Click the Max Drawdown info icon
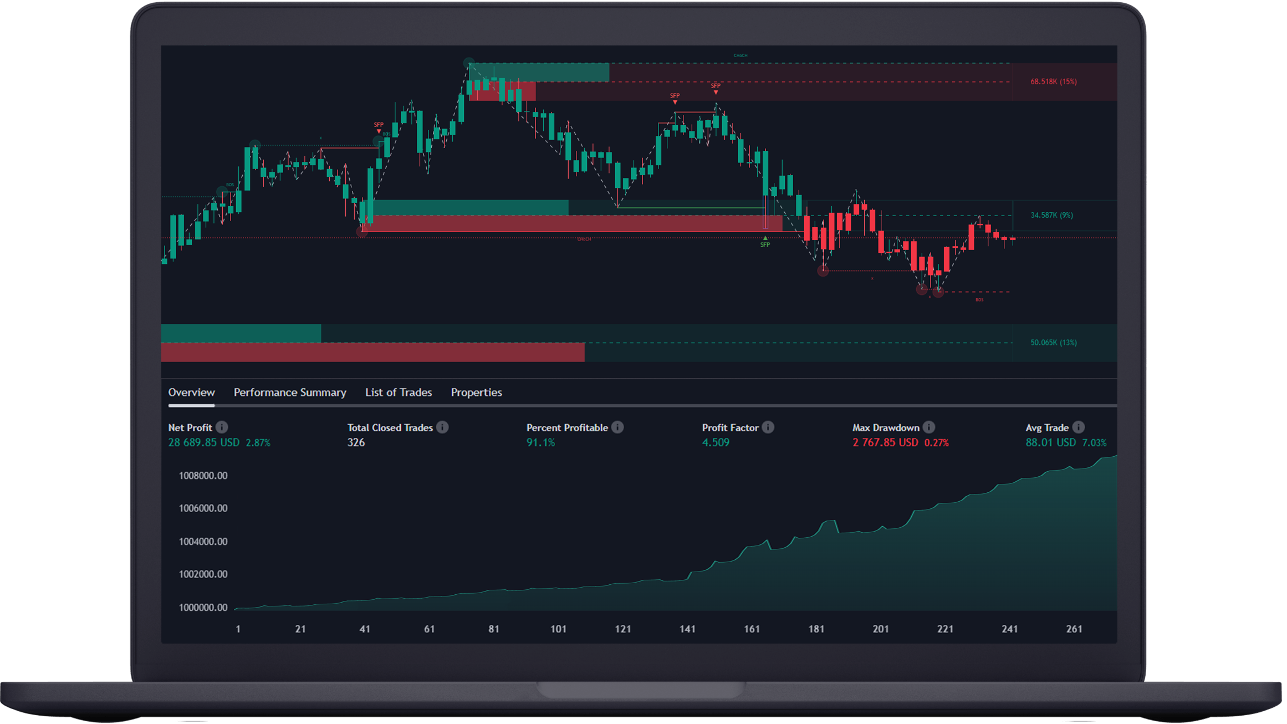1287x724 pixels. point(929,427)
